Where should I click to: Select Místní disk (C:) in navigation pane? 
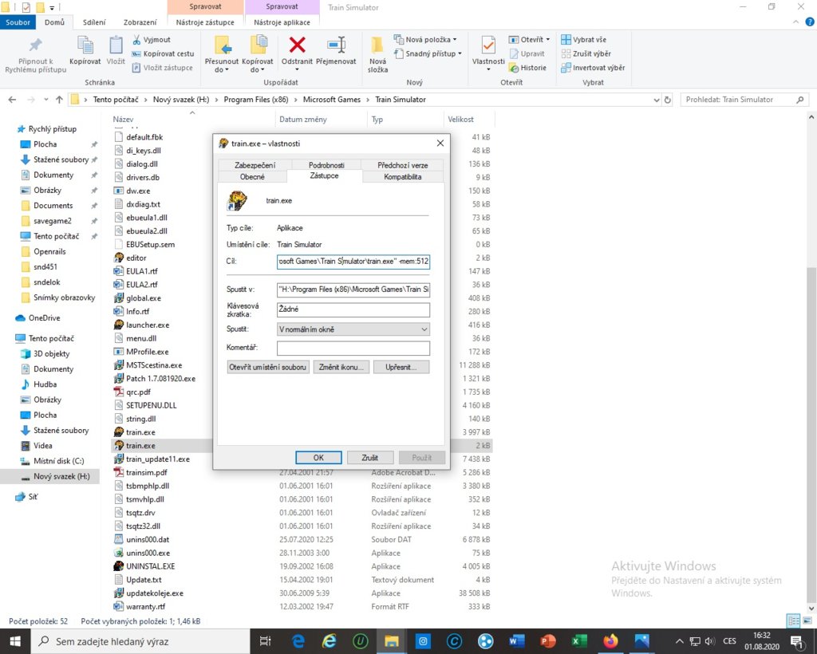tap(58, 461)
